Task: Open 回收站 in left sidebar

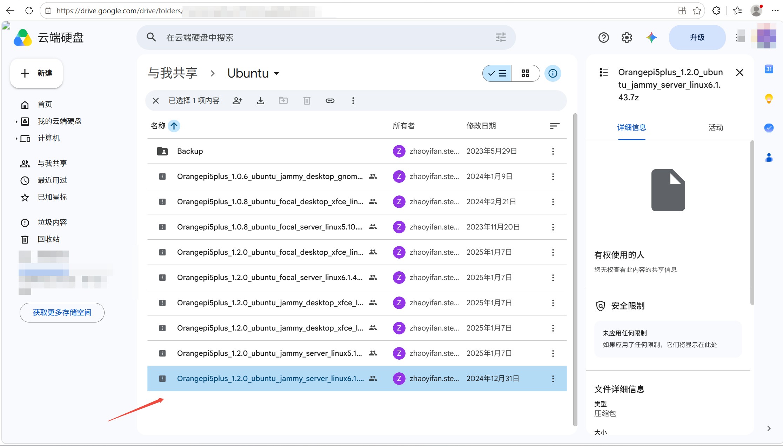Action: point(49,239)
